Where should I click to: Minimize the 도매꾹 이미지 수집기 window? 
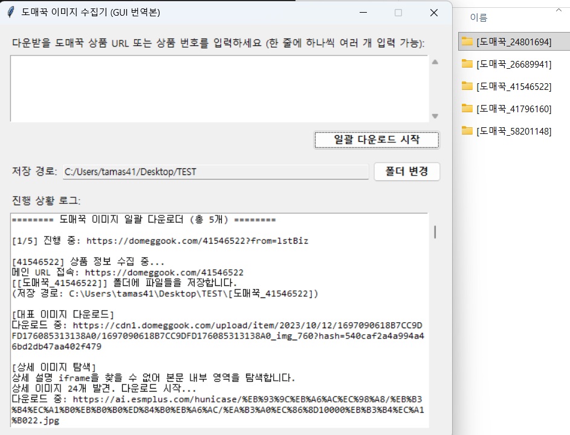(363, 12)
